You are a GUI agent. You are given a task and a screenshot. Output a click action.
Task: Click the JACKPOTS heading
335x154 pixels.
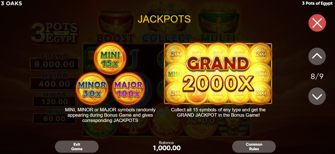tap(164, 19)
